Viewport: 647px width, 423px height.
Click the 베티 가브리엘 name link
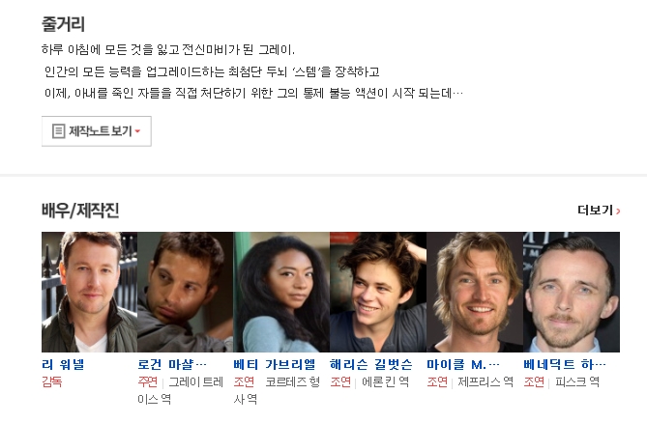tap(275, 364)
